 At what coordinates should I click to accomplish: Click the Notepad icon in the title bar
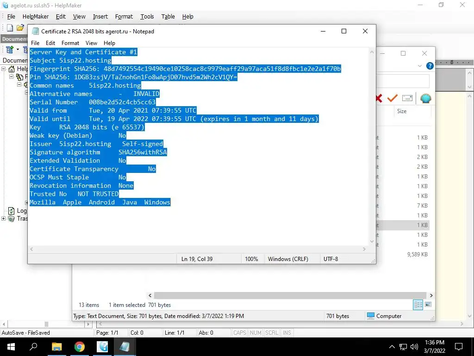35,31
